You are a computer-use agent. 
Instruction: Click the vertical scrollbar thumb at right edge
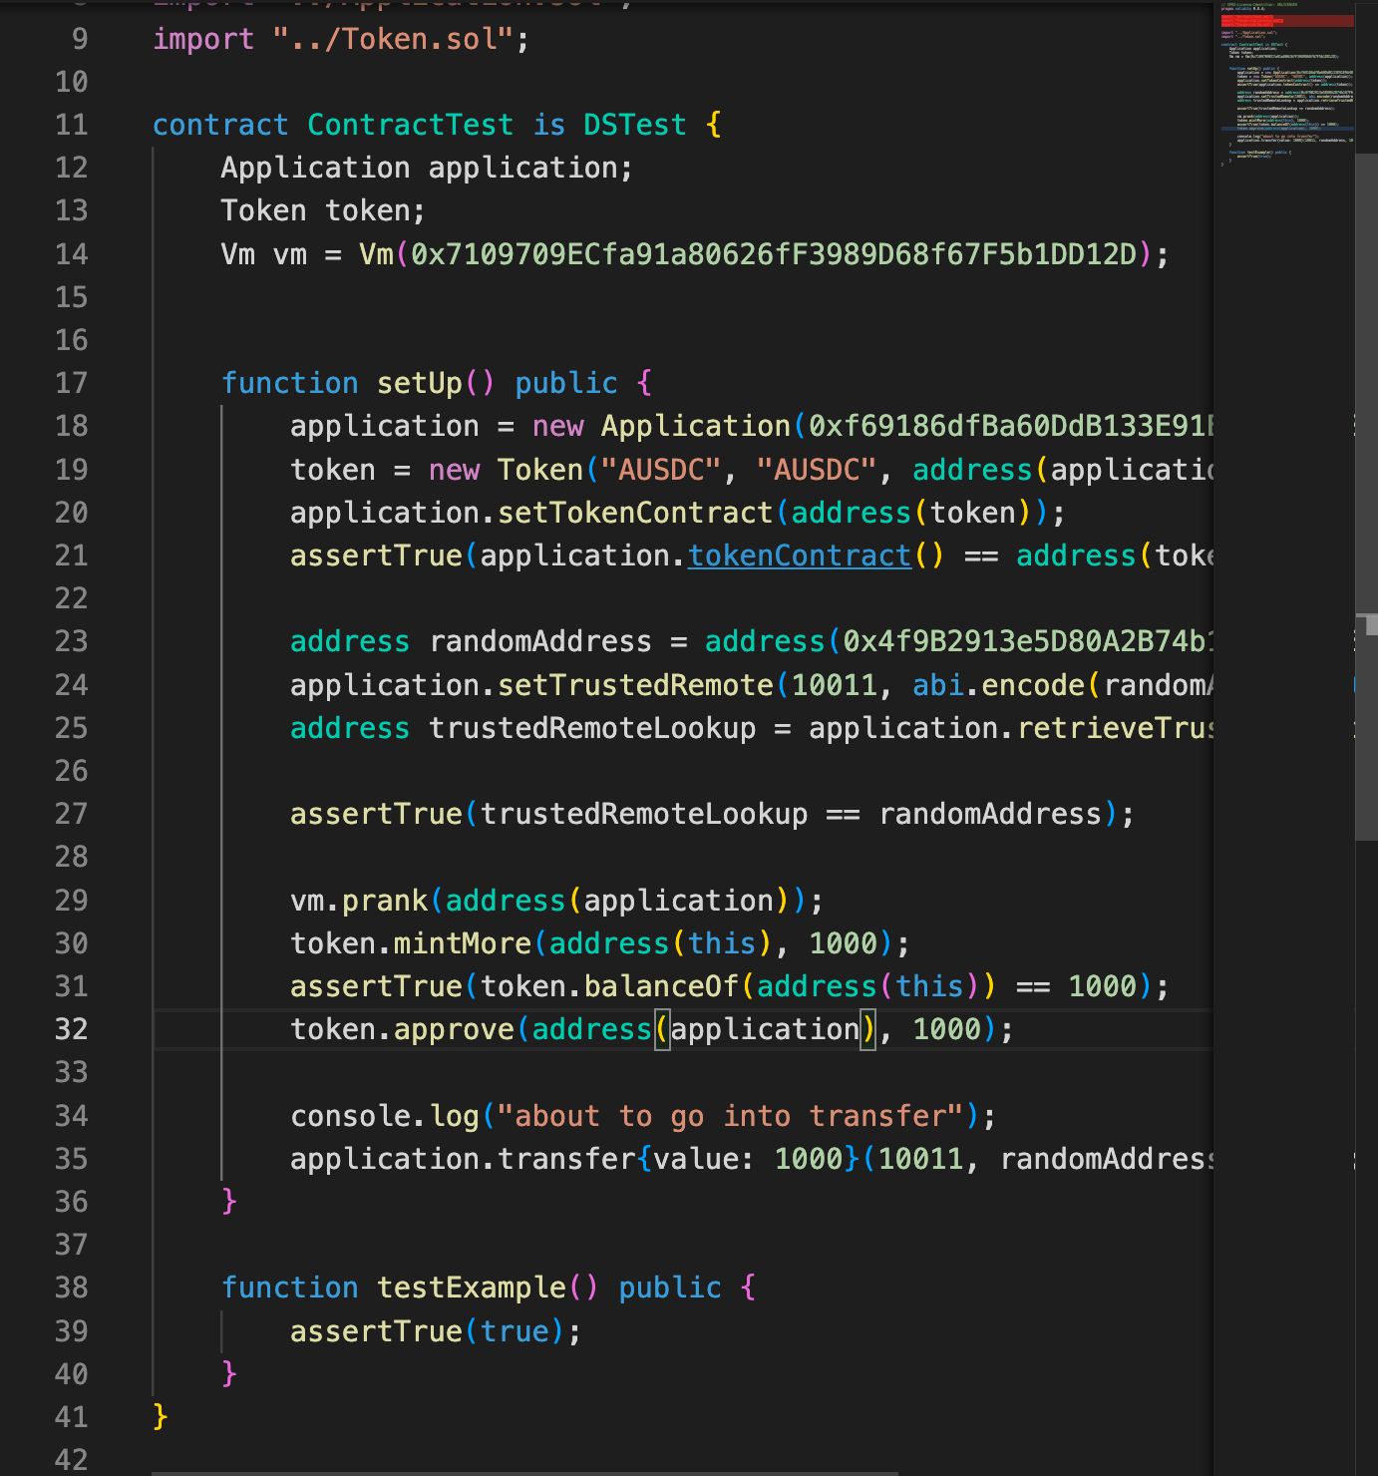coord(1366,499)
